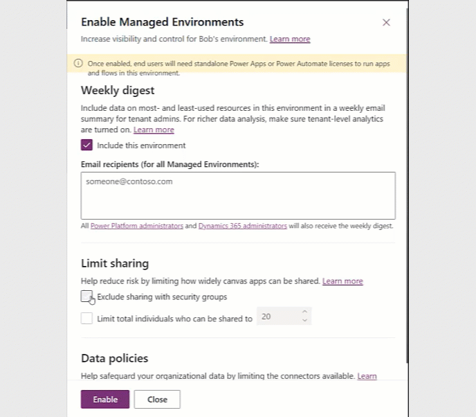Close the Enable Managed Environments panel with X
Image resolution: width=476 pixels, height=417 pixels.
click(386, 22)
